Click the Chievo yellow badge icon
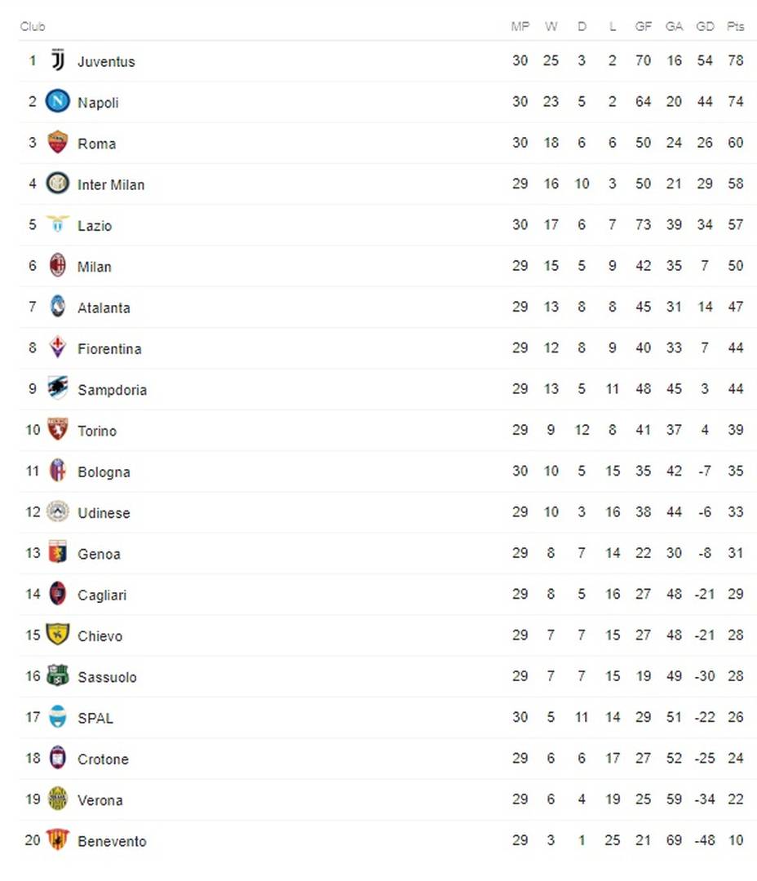 57,635
